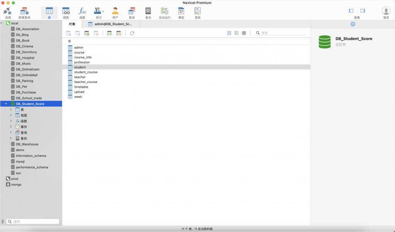The height and width of the screenshot is (232, 395).
Task: Click the 连接 (Connection) toolbar icon
Action: [8, 12]
